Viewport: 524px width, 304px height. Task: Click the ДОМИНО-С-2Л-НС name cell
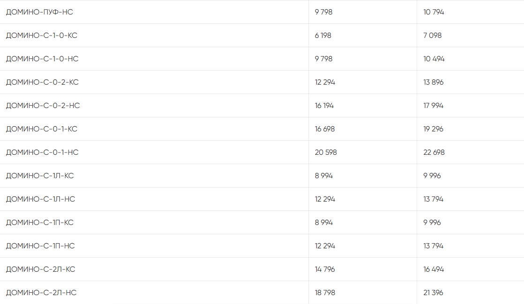[x=41, y=293]
